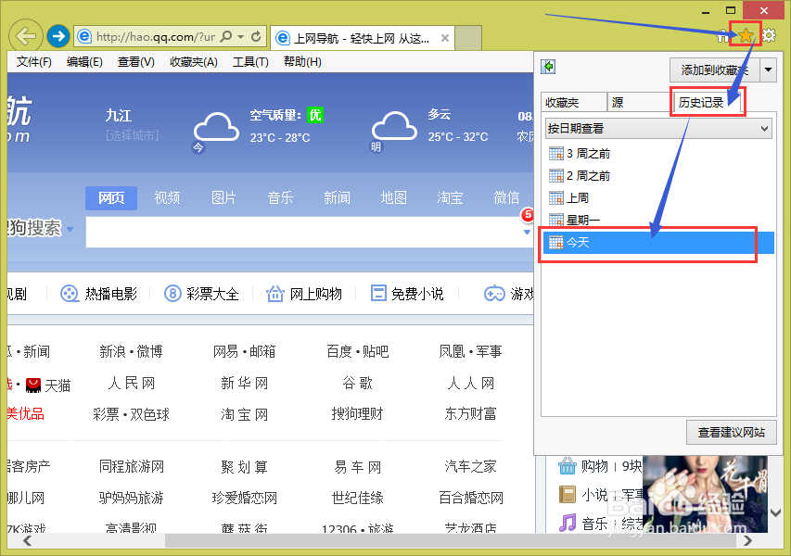Click the 小说 book icon in sidebar
This screenshot has height=556, width=791.
coord(568,495)
